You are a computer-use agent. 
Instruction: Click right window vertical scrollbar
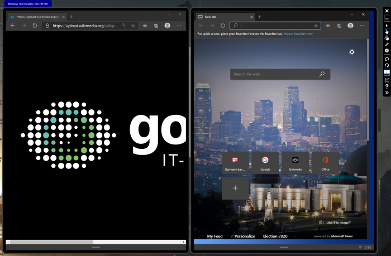tap(368, 90)
